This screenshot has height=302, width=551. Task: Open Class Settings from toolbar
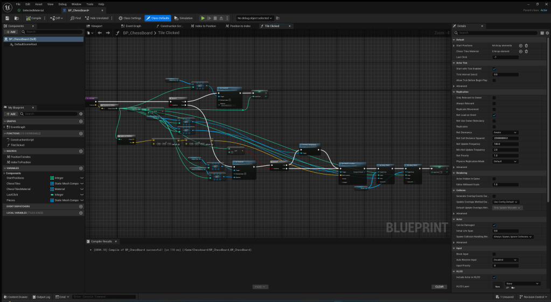(x=130, y=18)
